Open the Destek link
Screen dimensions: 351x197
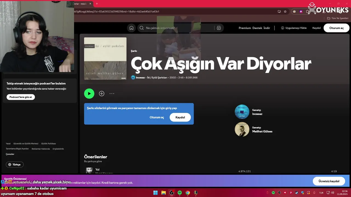257,28
